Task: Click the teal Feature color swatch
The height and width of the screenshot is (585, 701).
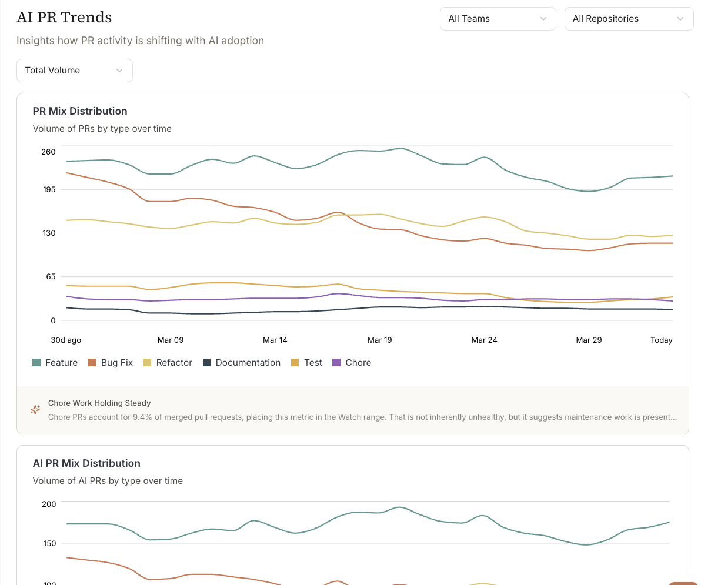Action: 36,362
